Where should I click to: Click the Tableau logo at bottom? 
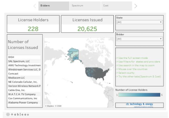(18, 114)
